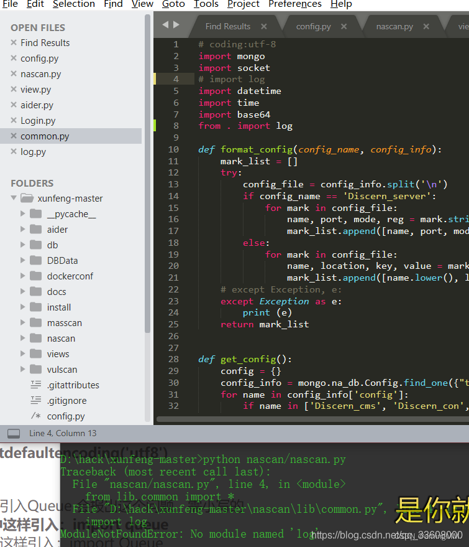Click the sidebar vertical scrollbar
Viewport: 469px width, 547px height.
coord(147,174)
